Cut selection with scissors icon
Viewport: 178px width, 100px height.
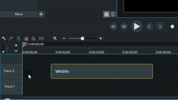pos(18,39)
